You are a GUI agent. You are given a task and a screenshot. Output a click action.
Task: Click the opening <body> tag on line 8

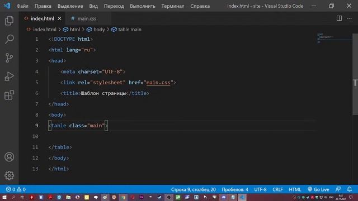pyautogui.click(x=57, y=115)
